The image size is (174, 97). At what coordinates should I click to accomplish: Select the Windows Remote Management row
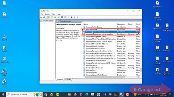[x=111, y=63]
